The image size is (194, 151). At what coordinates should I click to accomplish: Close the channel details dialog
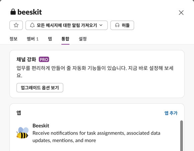[181, 13]
